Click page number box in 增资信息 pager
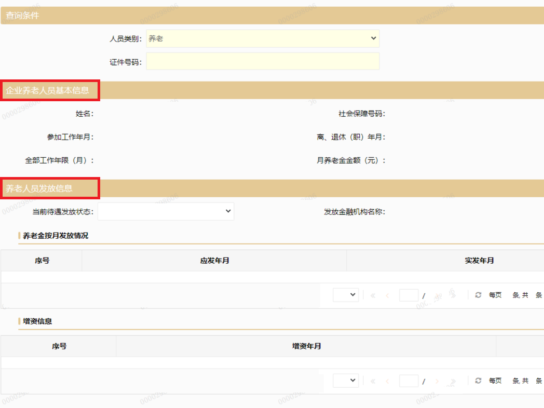 (409, 381)
